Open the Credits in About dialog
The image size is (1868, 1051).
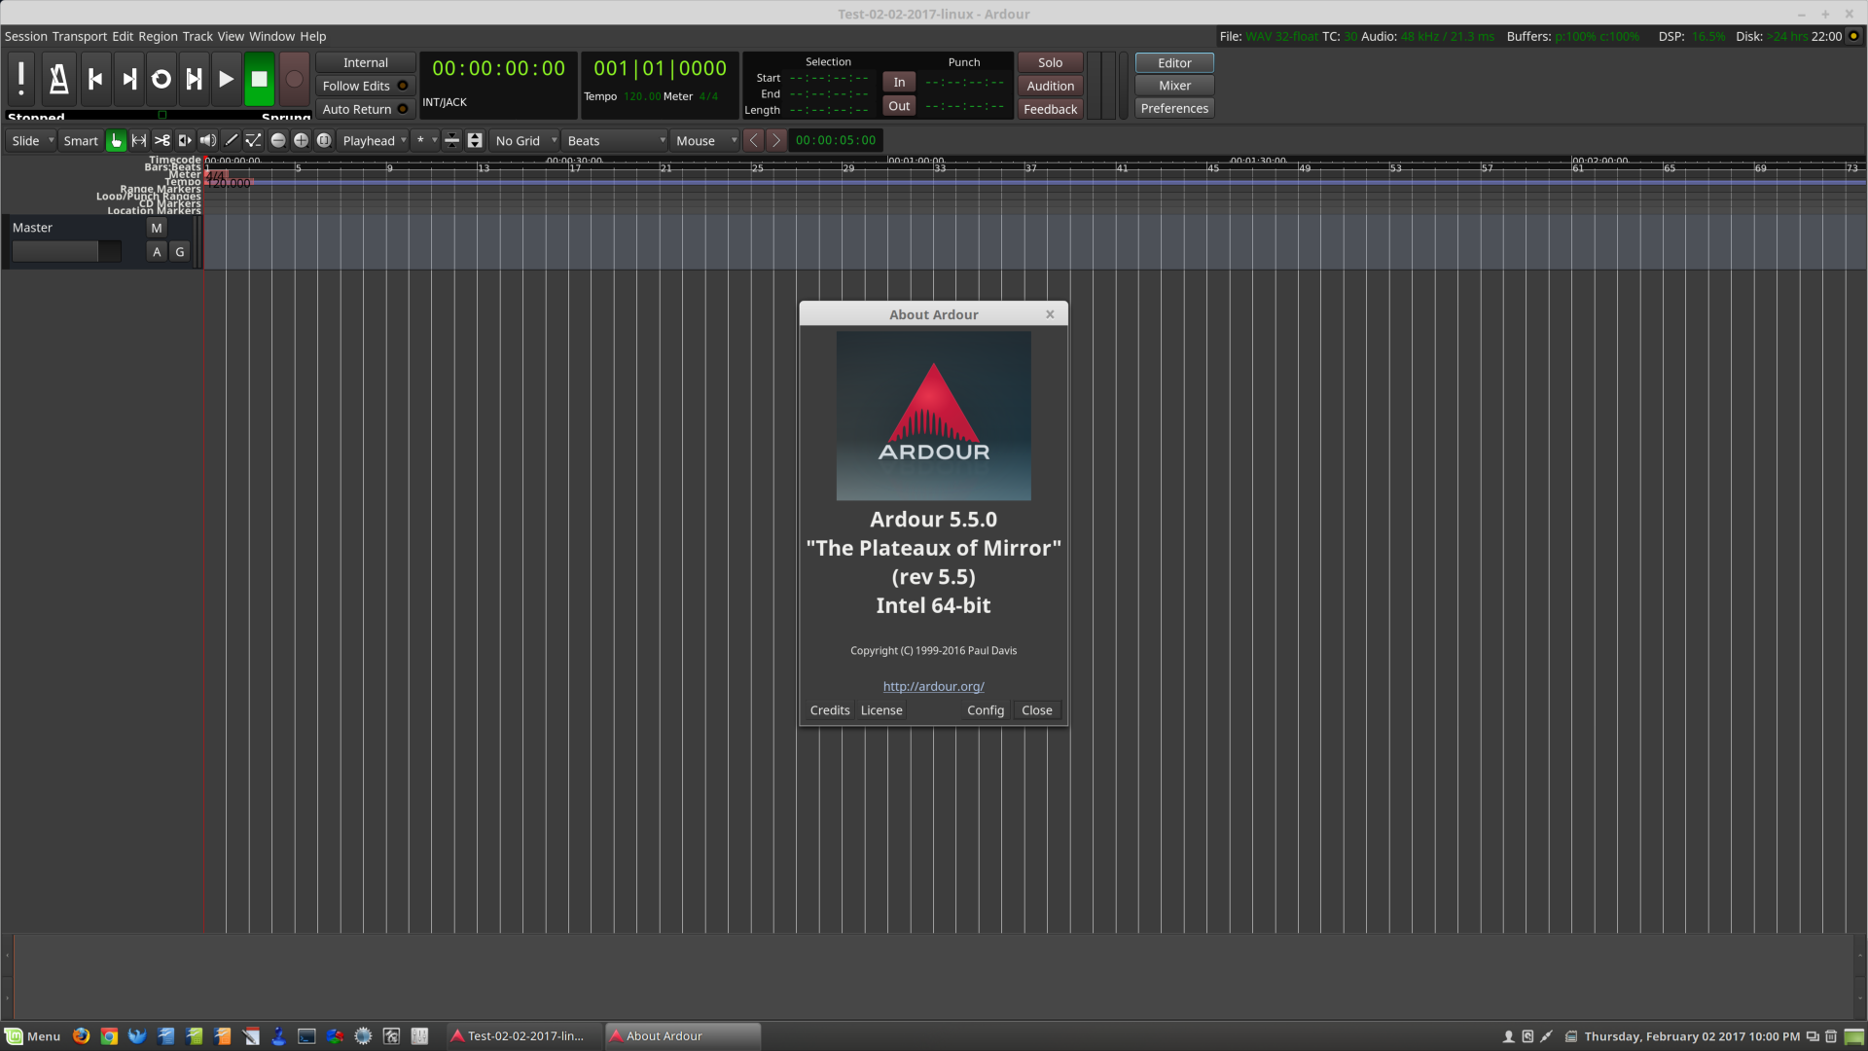pyautogui.click(x=829, y=710)
